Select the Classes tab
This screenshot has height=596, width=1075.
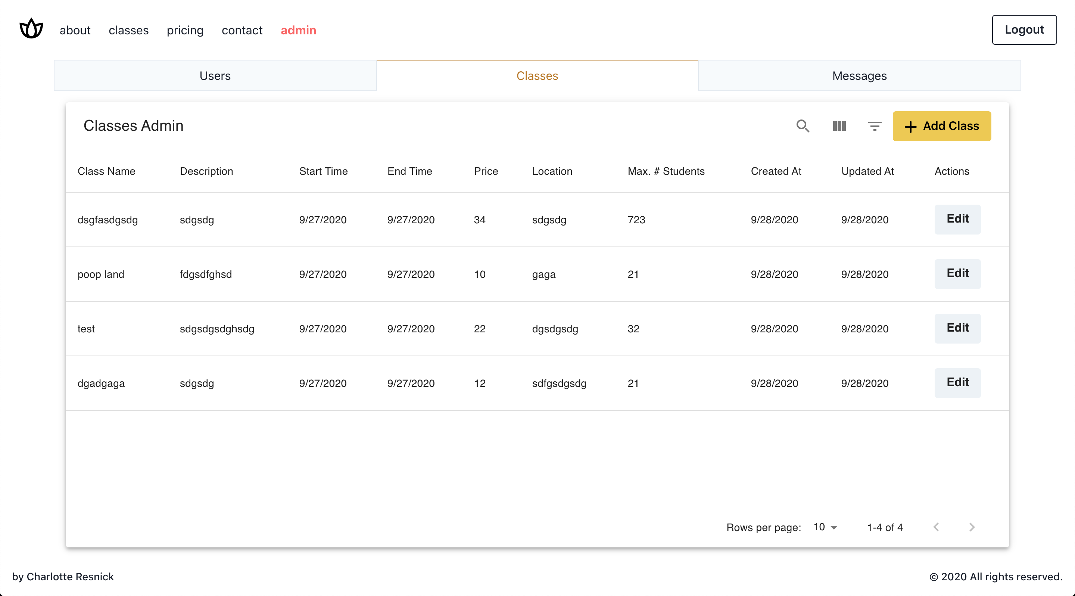(537, 75)
